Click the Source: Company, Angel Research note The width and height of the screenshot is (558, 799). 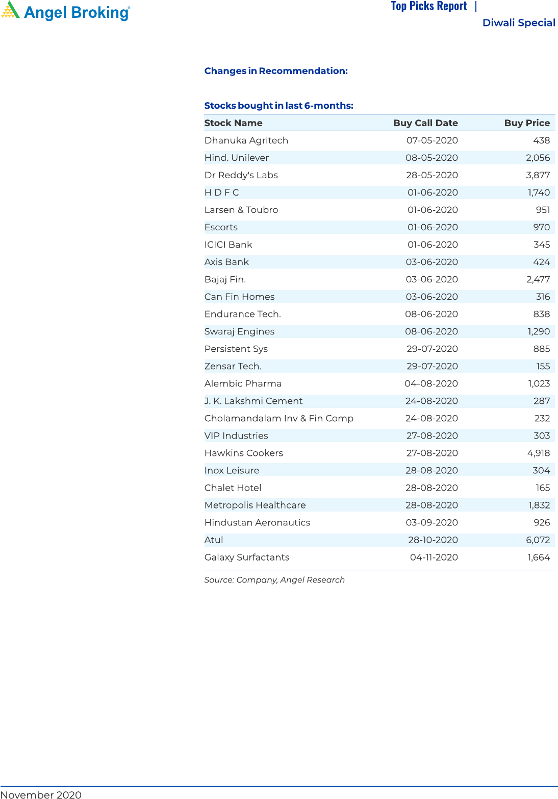(x=274, y=580)
